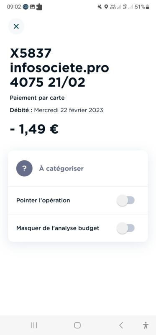
Task: Tap the Paiement par carte text
Action: (37, 98)
